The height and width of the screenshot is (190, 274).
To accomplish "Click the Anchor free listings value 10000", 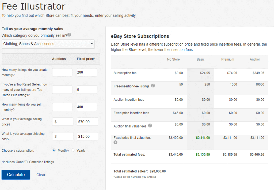I will click(260, 84).
